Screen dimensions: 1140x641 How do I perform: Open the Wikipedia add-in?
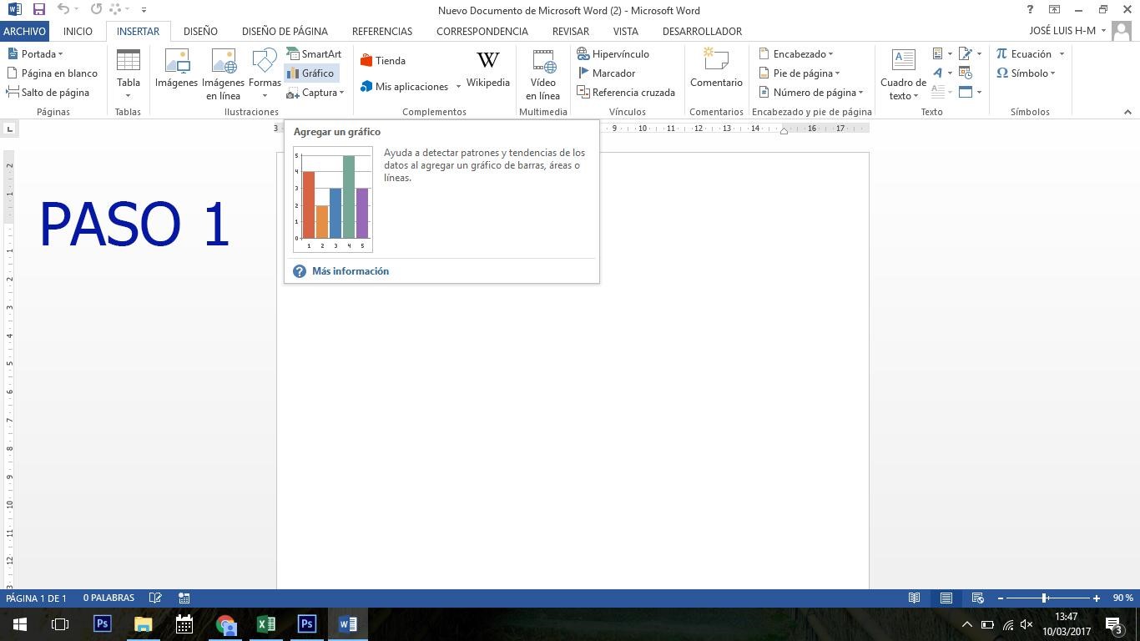click(x=487, y=68)
